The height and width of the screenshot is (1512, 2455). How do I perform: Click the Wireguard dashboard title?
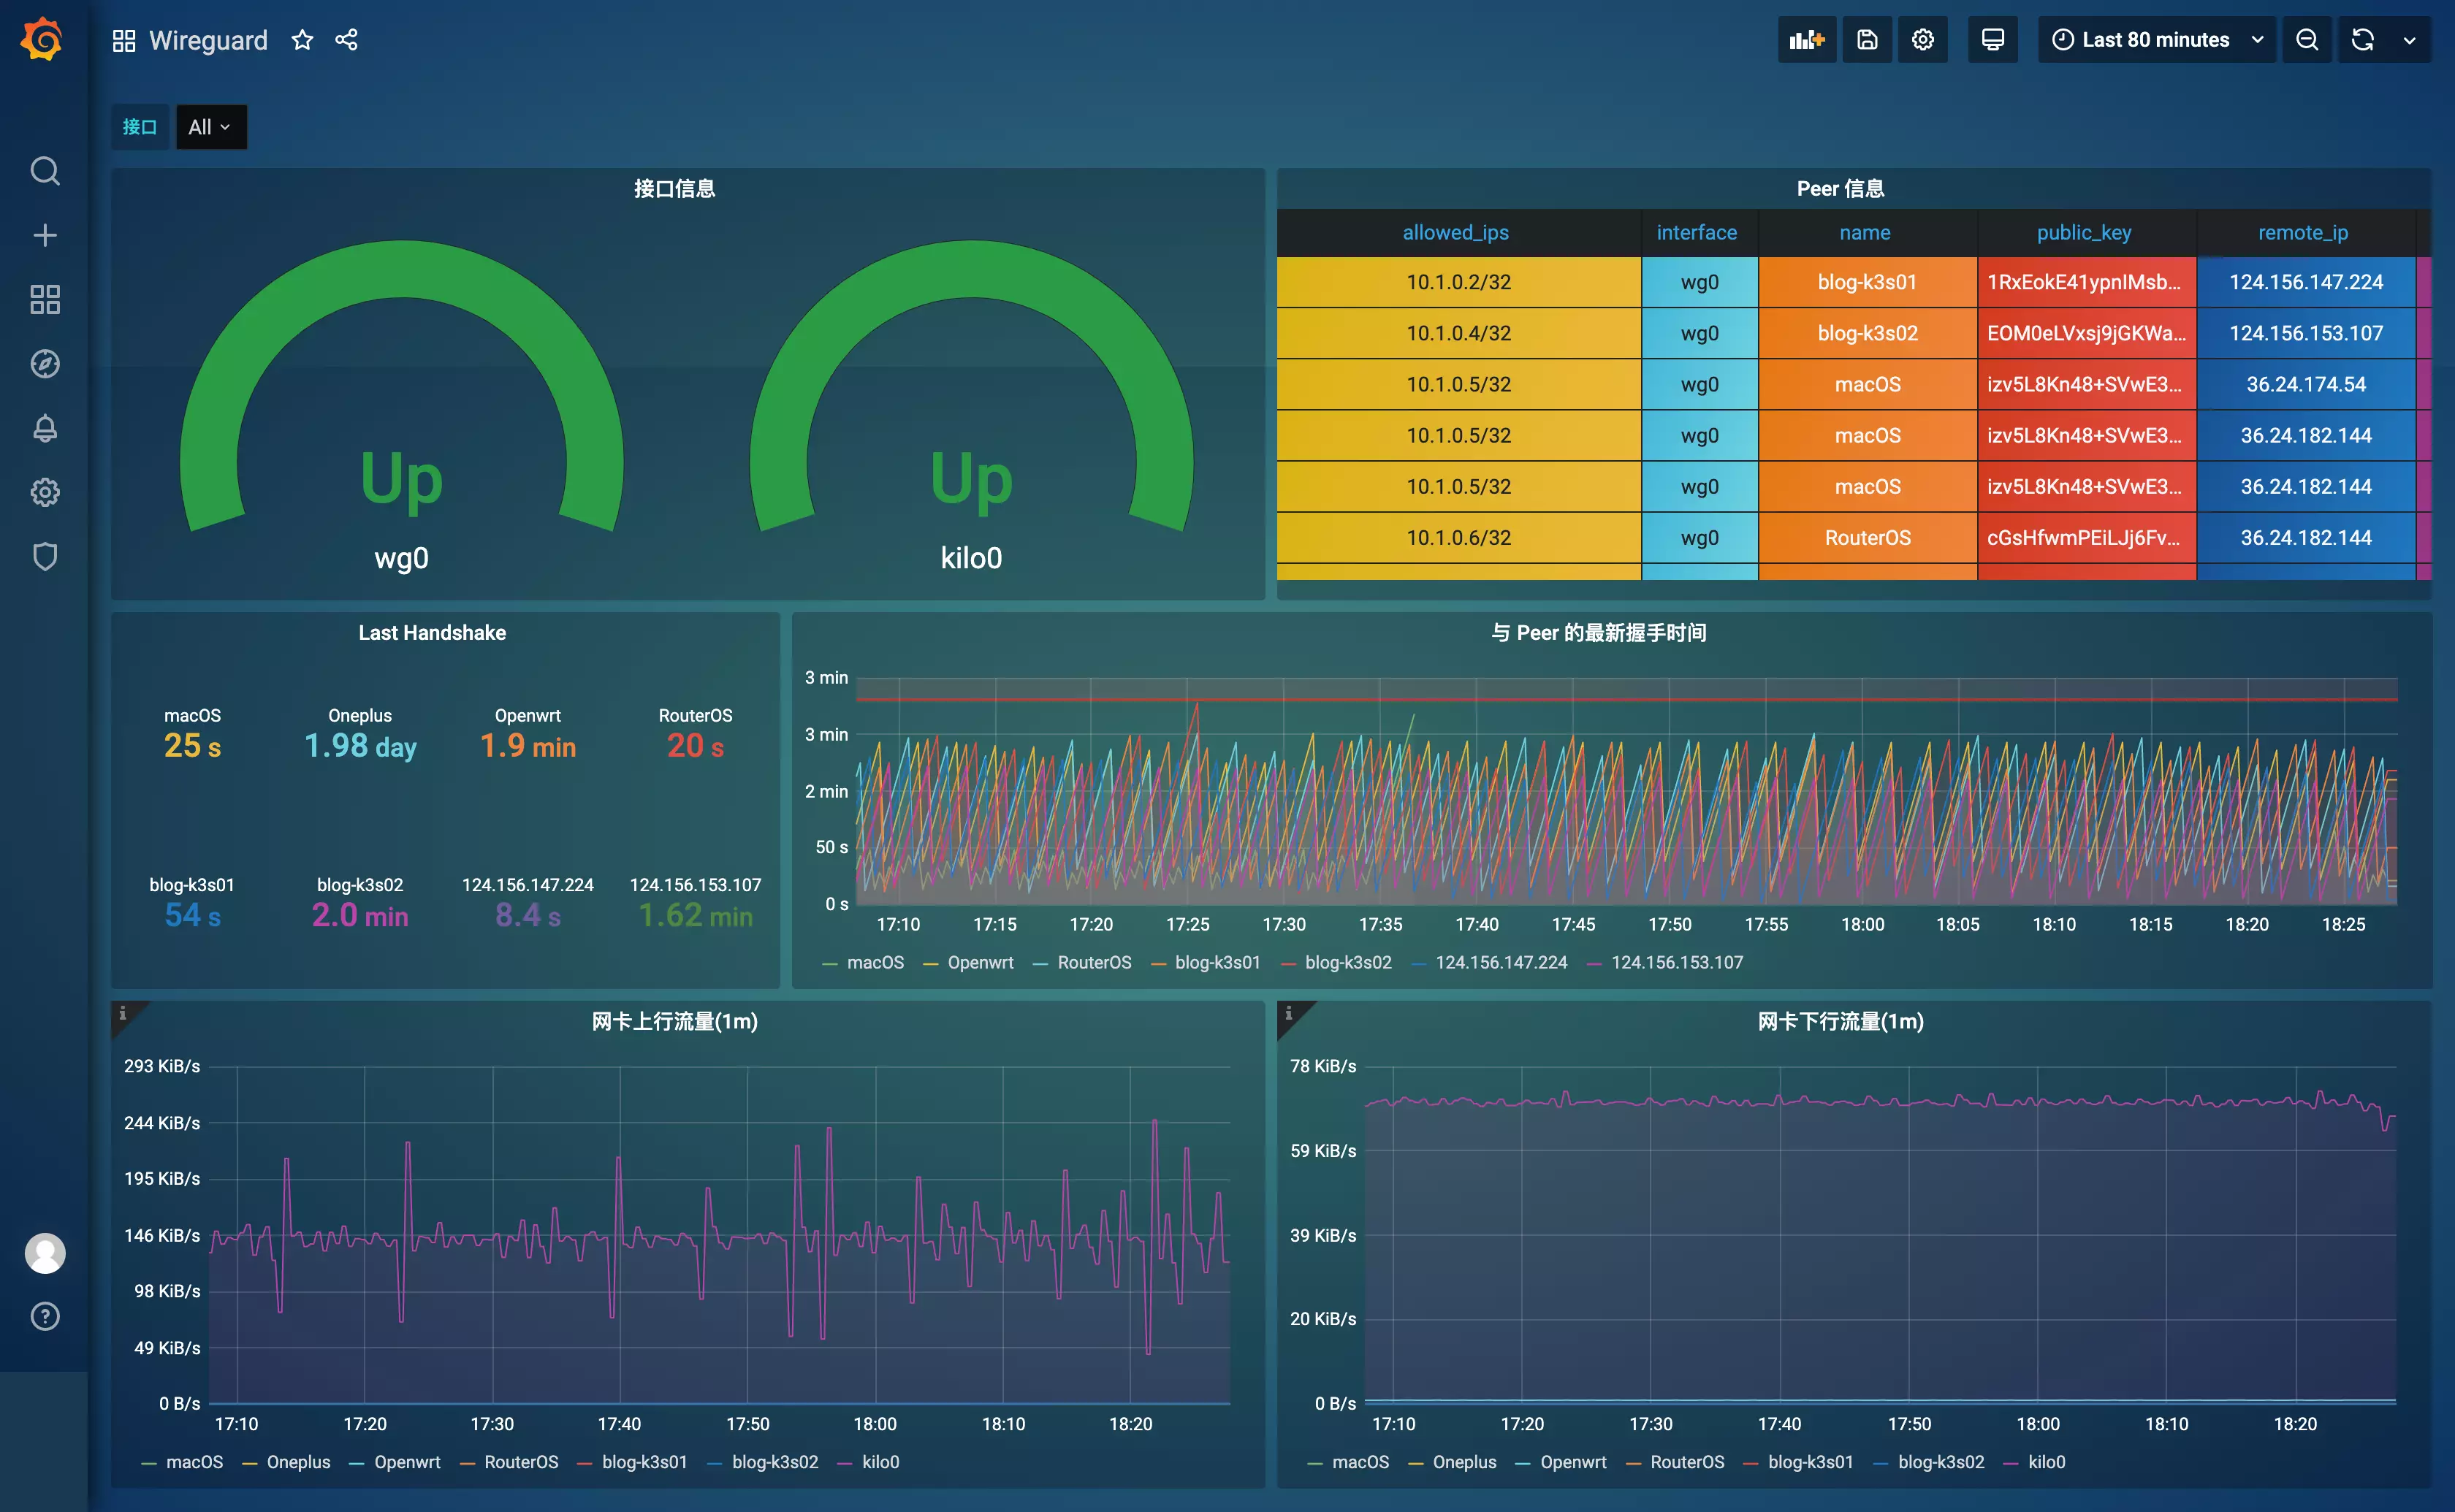(208, 40)
